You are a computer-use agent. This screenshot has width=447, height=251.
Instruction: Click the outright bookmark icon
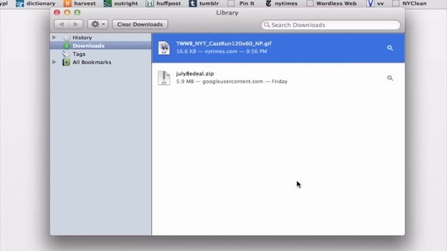[108, 3]
